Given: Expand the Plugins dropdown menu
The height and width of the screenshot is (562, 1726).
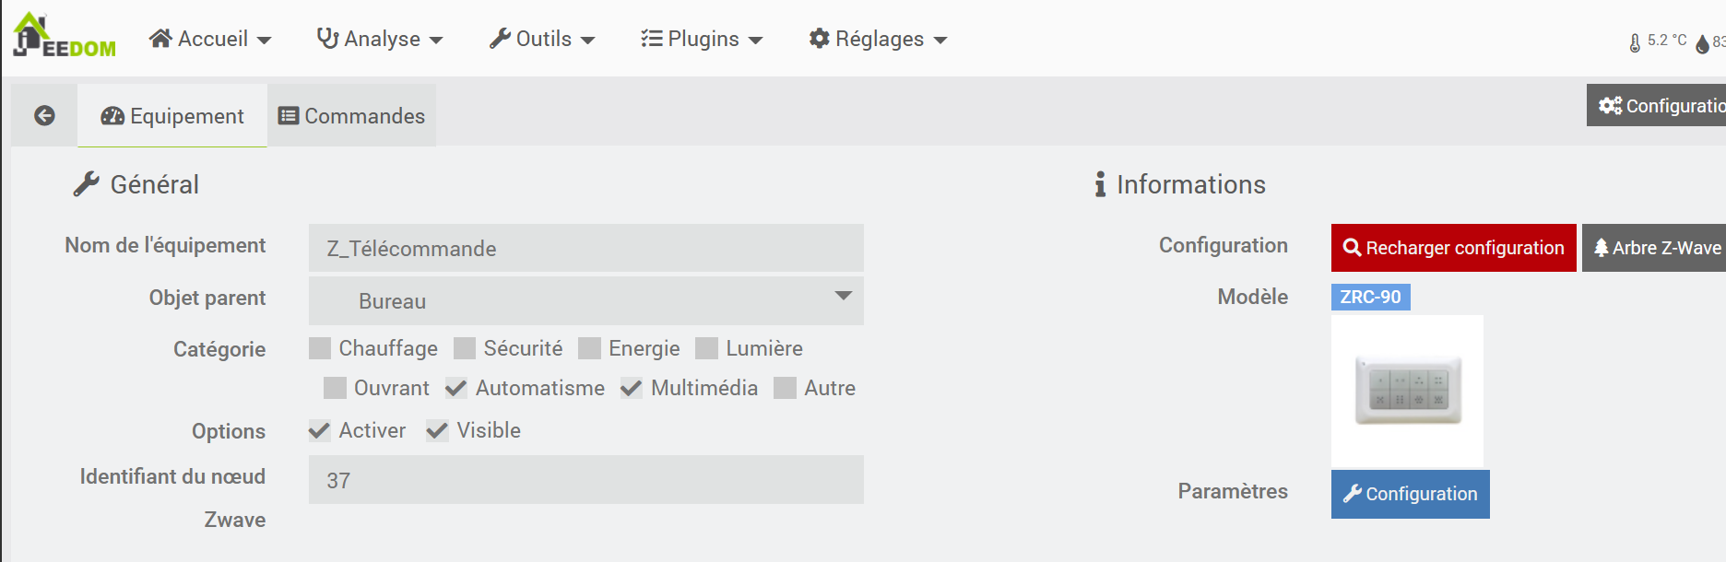Looking at the screenshot, I should [x=702, y=39].
